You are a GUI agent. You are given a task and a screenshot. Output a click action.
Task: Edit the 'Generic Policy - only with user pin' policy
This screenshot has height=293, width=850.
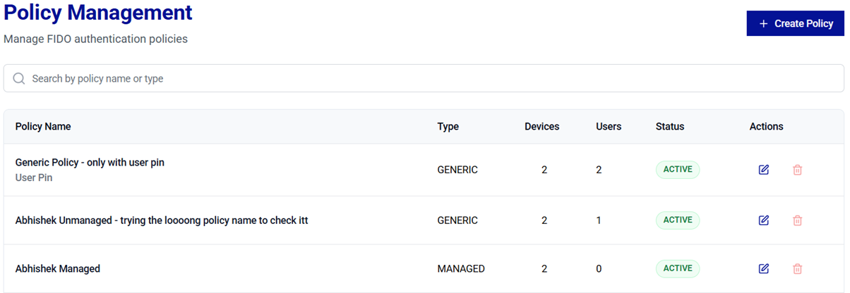click(763, 170)
